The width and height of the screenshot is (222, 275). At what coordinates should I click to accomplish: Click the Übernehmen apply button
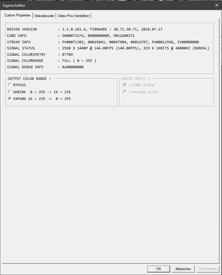208,269
